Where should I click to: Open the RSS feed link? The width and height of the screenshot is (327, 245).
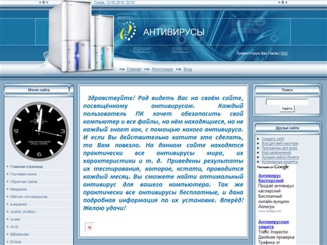[284, 54]
